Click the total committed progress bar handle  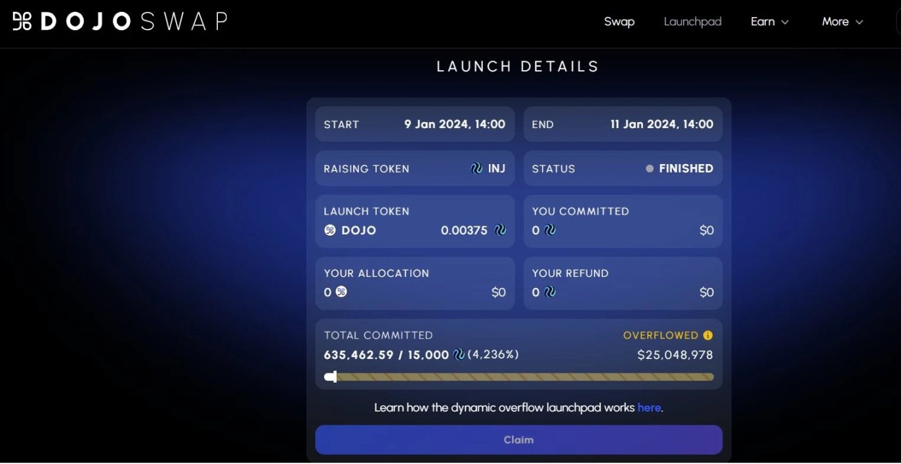pyautogui.click(x=334, y=377)
